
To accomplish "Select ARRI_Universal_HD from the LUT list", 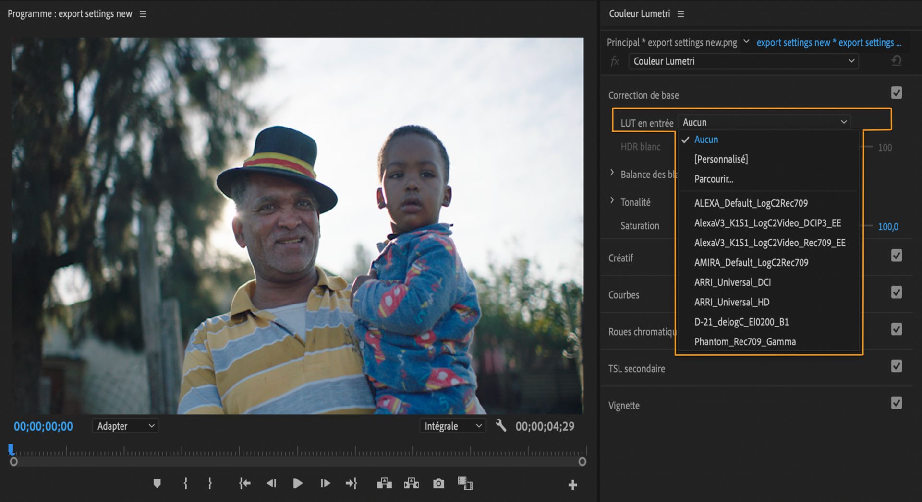I will pyautogui.click(x=731, y=302).
